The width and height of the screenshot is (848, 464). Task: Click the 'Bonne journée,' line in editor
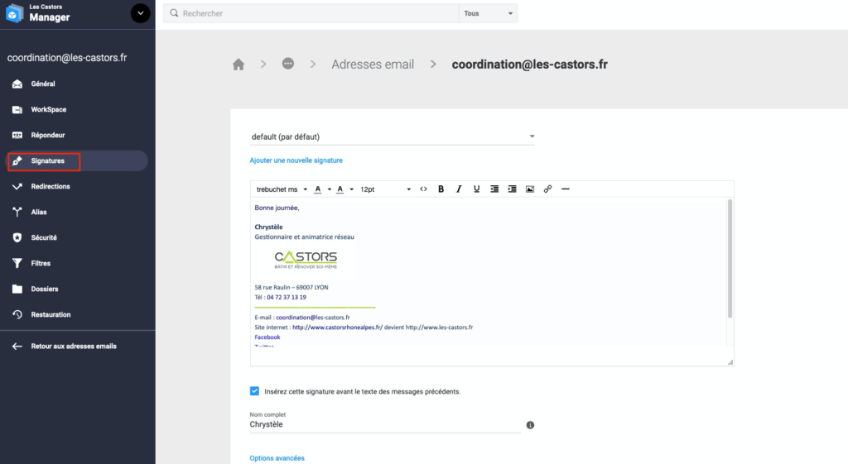pyautogui.click(x=277, y=208)
